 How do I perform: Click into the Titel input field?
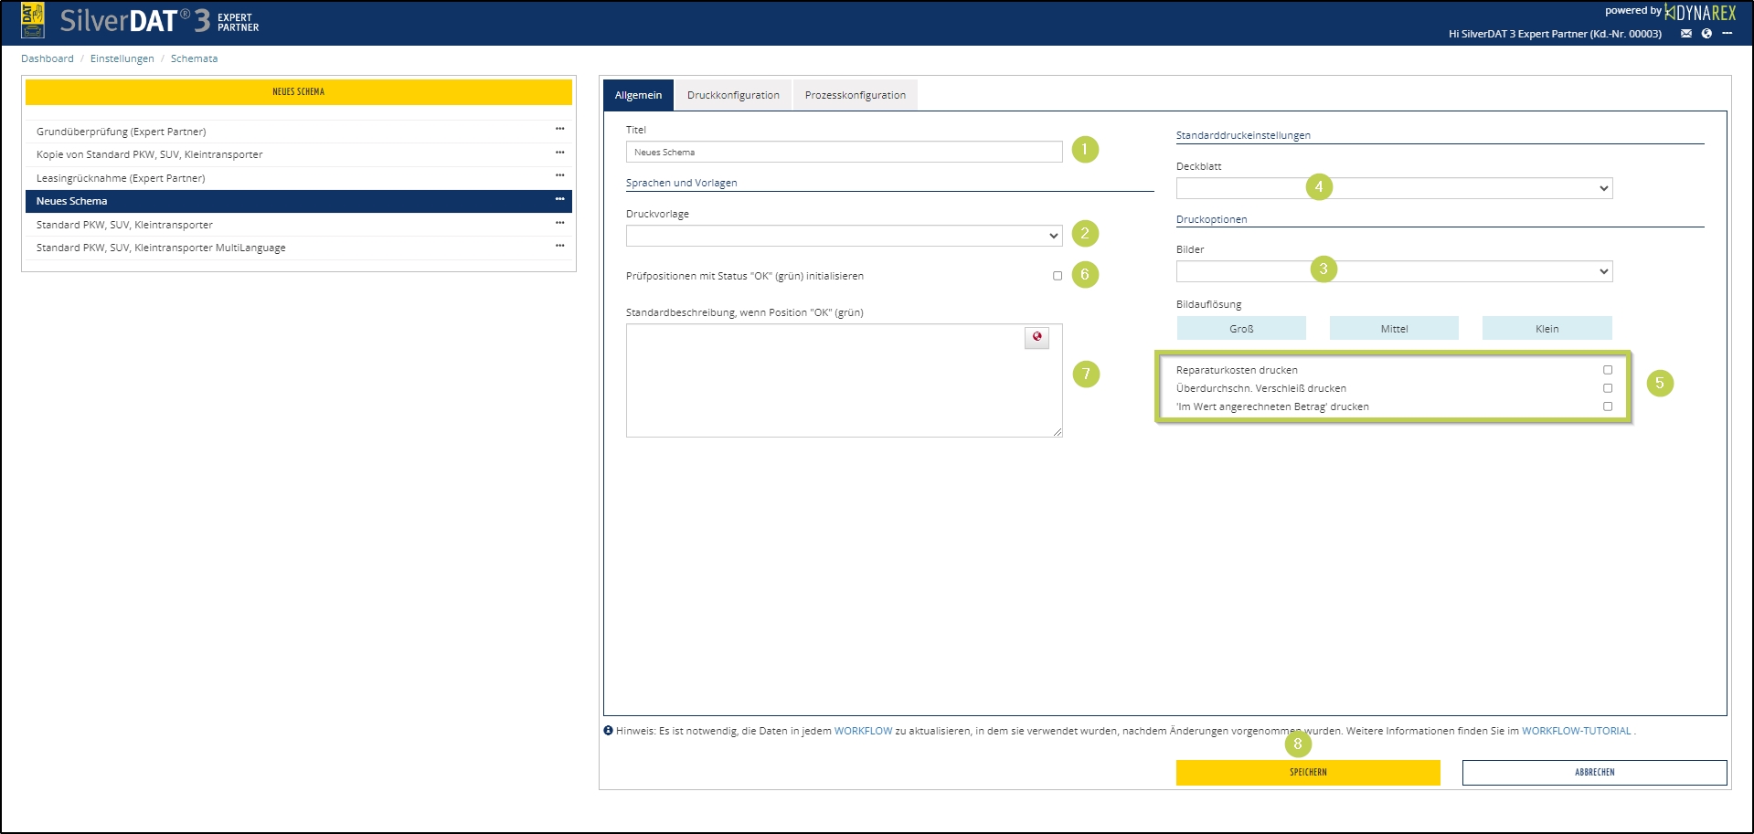tap(843, 153)
